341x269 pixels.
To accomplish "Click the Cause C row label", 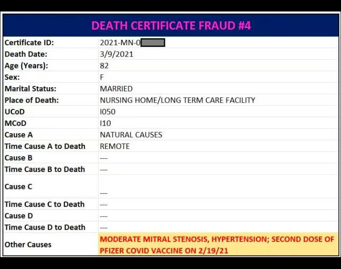I will (18, 187).
